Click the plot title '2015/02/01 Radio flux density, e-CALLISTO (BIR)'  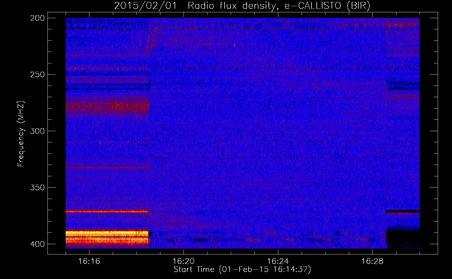[x=242, y=6]
